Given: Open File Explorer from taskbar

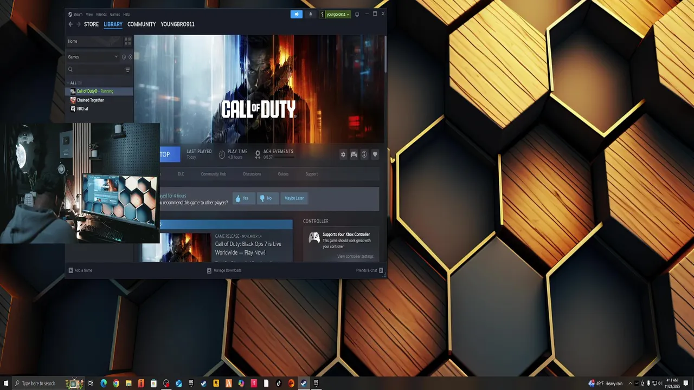Looking at the screenshot, I should [128, 383].
